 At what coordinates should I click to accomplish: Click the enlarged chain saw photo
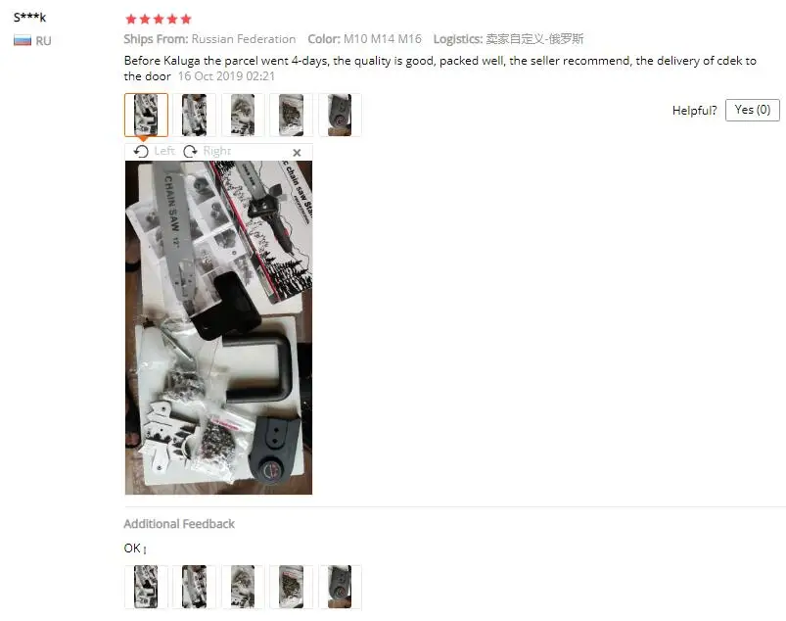click(x=218, y=327)
